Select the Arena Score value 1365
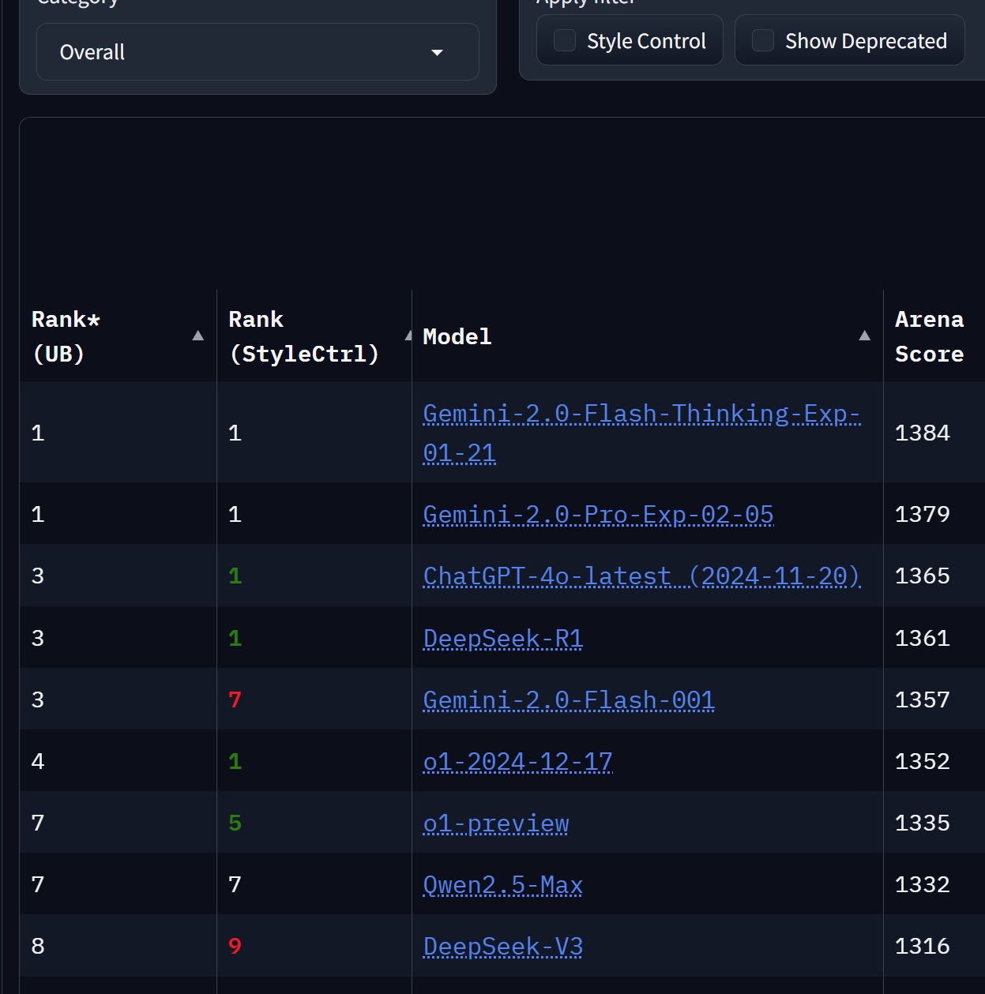The width and height of the screenshot is (985, 994). 922,576
